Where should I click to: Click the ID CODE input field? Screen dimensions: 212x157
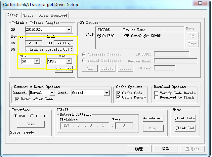(171, 54)
